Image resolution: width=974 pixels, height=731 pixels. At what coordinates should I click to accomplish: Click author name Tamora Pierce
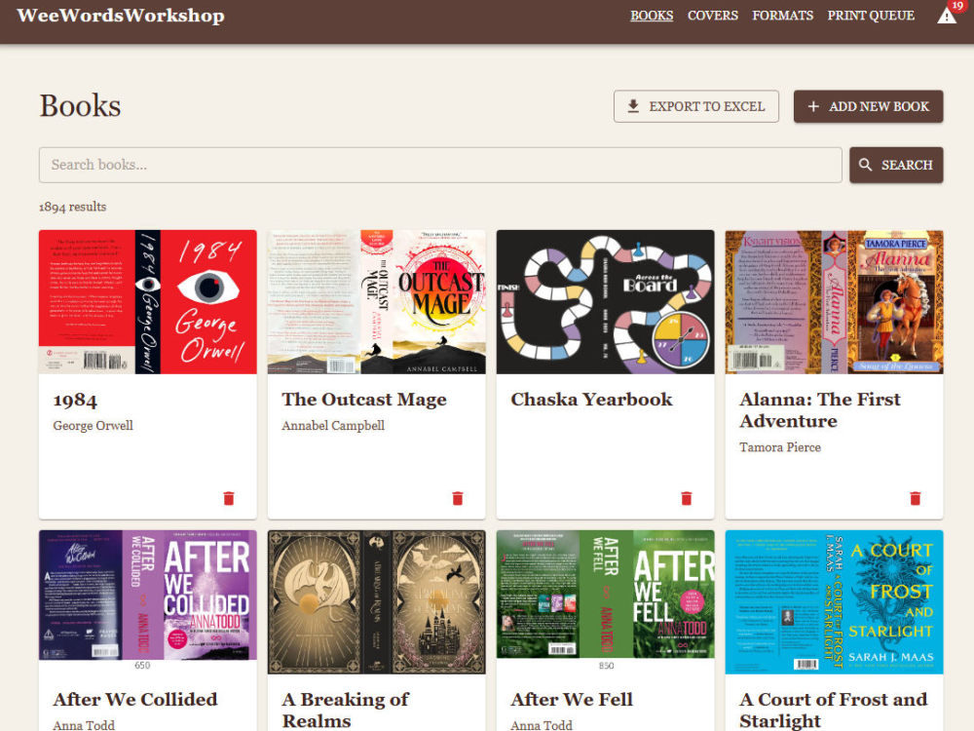780,447
